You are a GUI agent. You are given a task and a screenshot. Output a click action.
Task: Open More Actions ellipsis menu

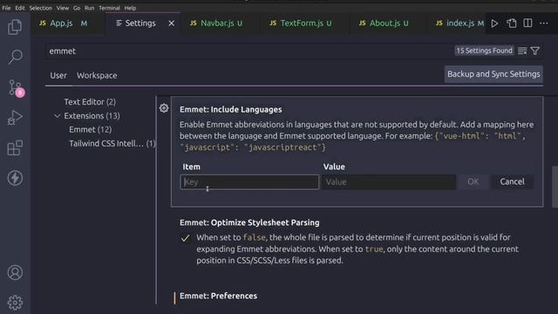[x=544, y=24]
